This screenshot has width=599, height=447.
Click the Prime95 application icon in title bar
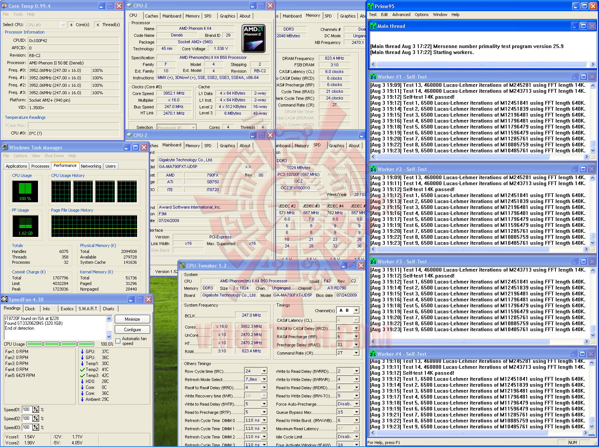(371, 6)
